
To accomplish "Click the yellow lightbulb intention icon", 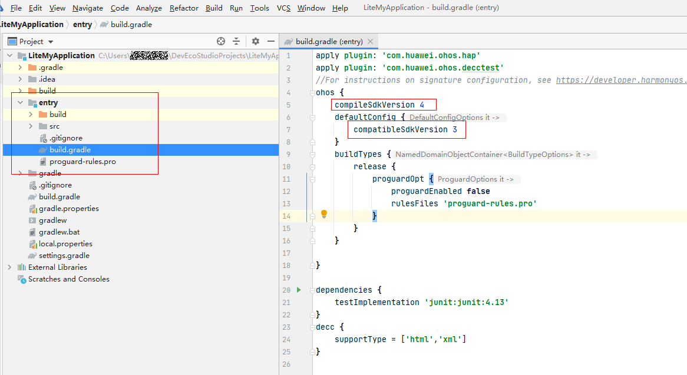I will pos(324,214).
